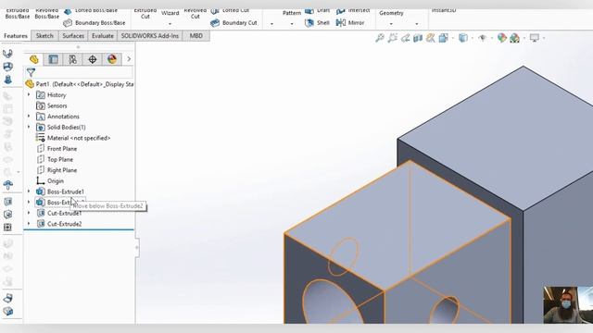Select the Origin item
Image resolution: width=593 pixels, height=333 pixels.
coord(50,181)
